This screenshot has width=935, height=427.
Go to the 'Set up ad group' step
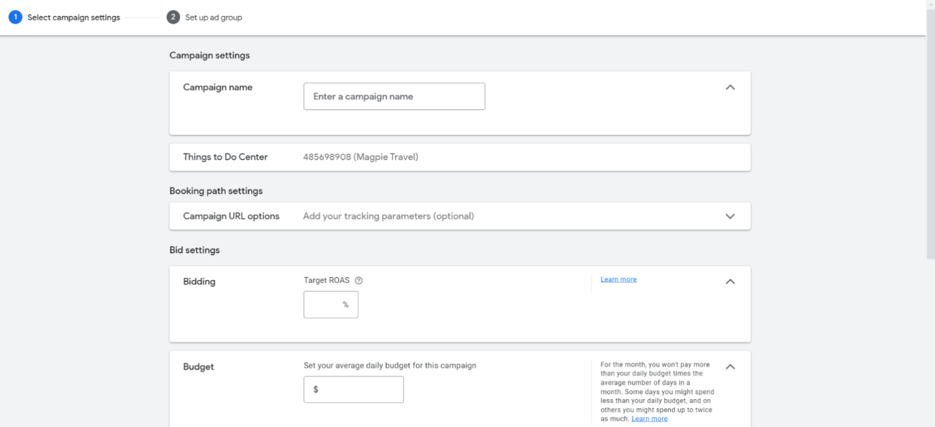pos(213,18)
